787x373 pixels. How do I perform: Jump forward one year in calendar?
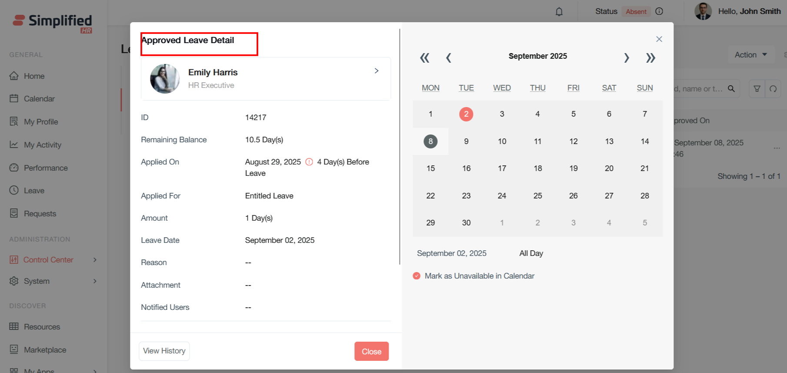[x=650, y=57]
